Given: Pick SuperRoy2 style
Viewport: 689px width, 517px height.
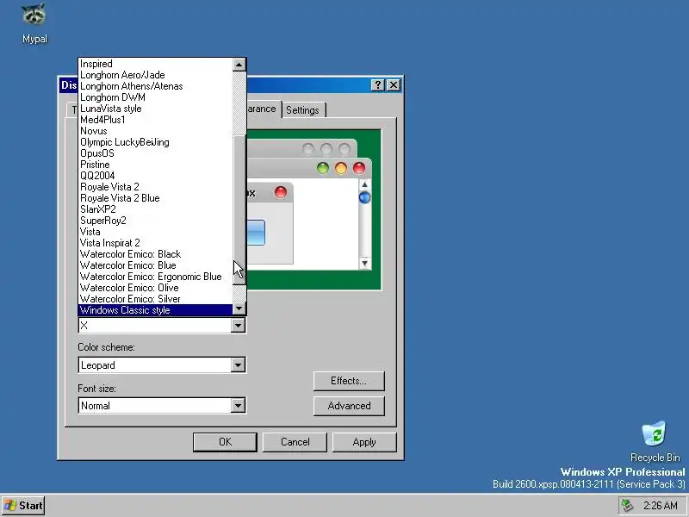Looking at the screenshot, I should tap(156, 221).
